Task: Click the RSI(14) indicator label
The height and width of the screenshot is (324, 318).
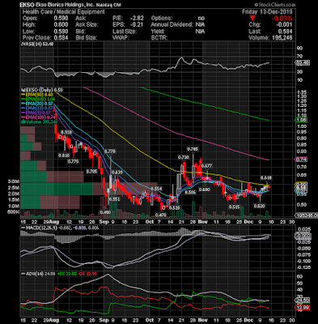Action: [38, 44]
